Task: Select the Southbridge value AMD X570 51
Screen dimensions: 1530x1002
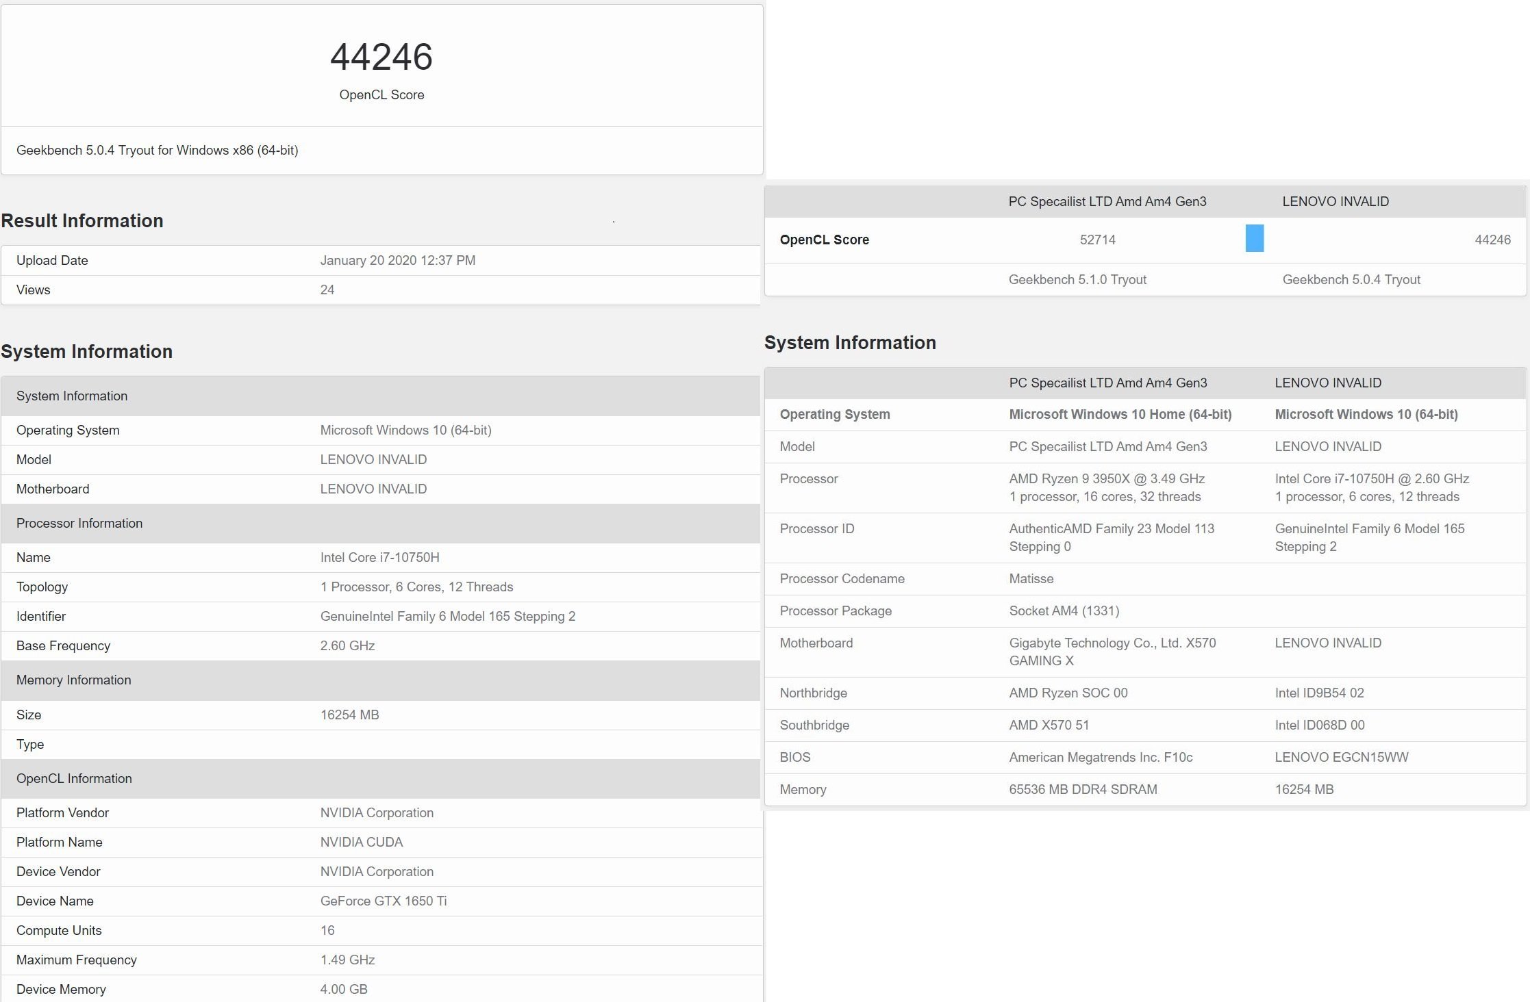Action: coord(1049,725)
